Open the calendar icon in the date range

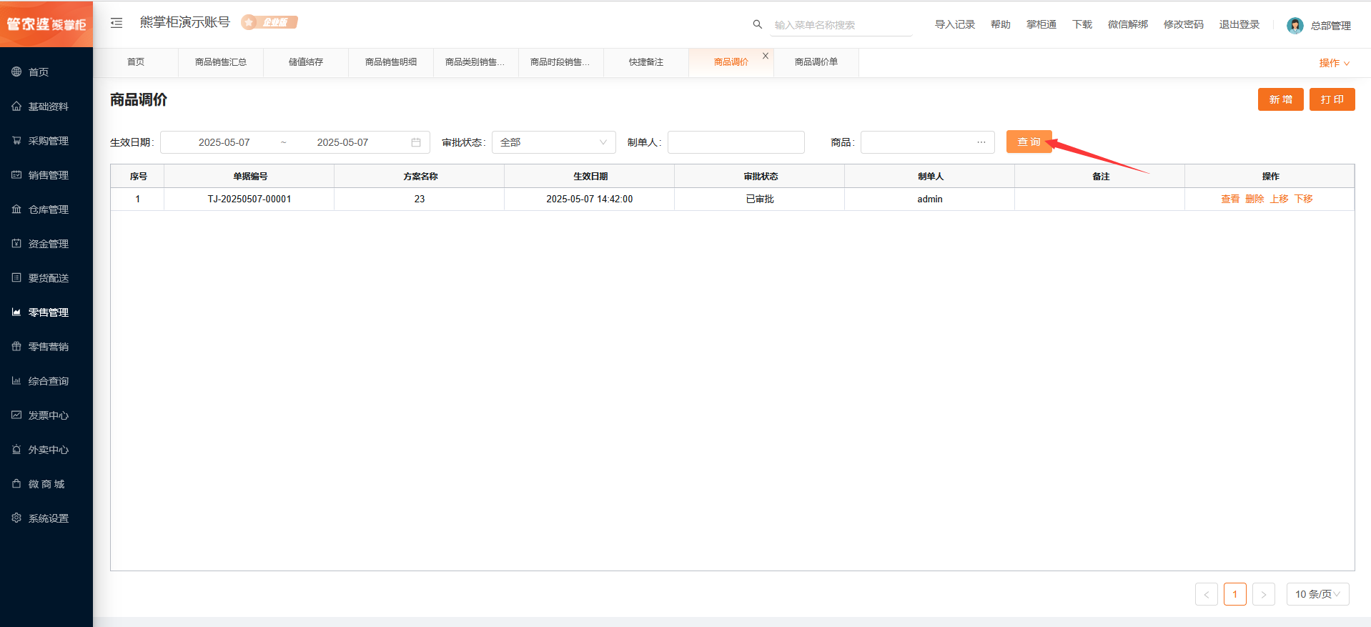coord(416,142)
